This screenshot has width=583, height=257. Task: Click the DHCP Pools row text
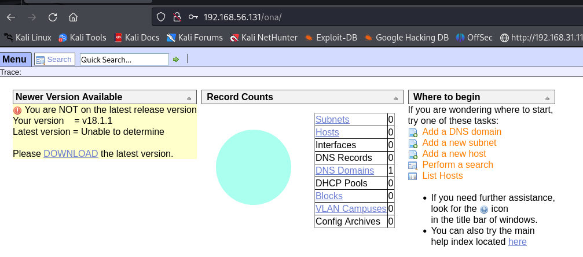click(342, 183)
